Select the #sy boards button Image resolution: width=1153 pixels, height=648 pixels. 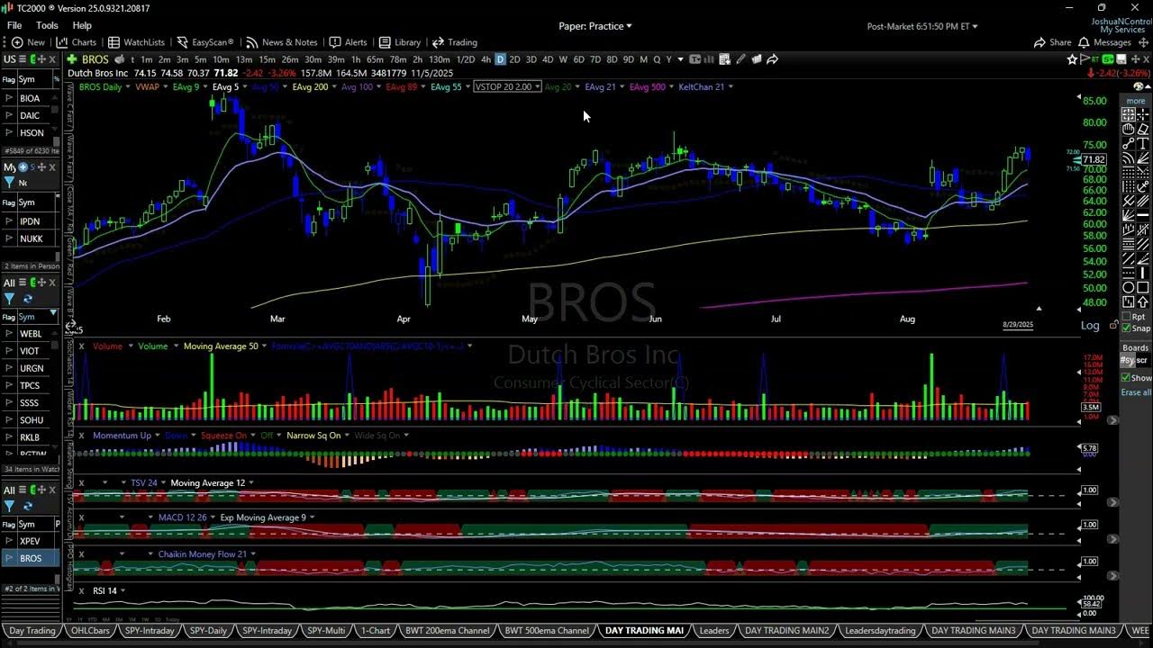1127,360
